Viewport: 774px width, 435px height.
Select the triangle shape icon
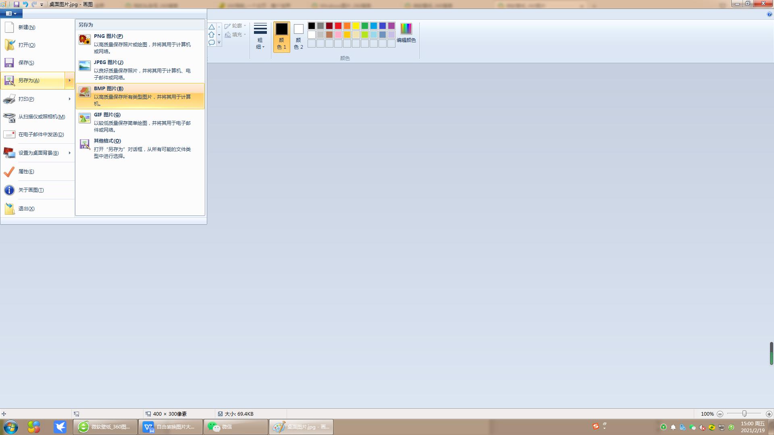[x=212, y=27]
